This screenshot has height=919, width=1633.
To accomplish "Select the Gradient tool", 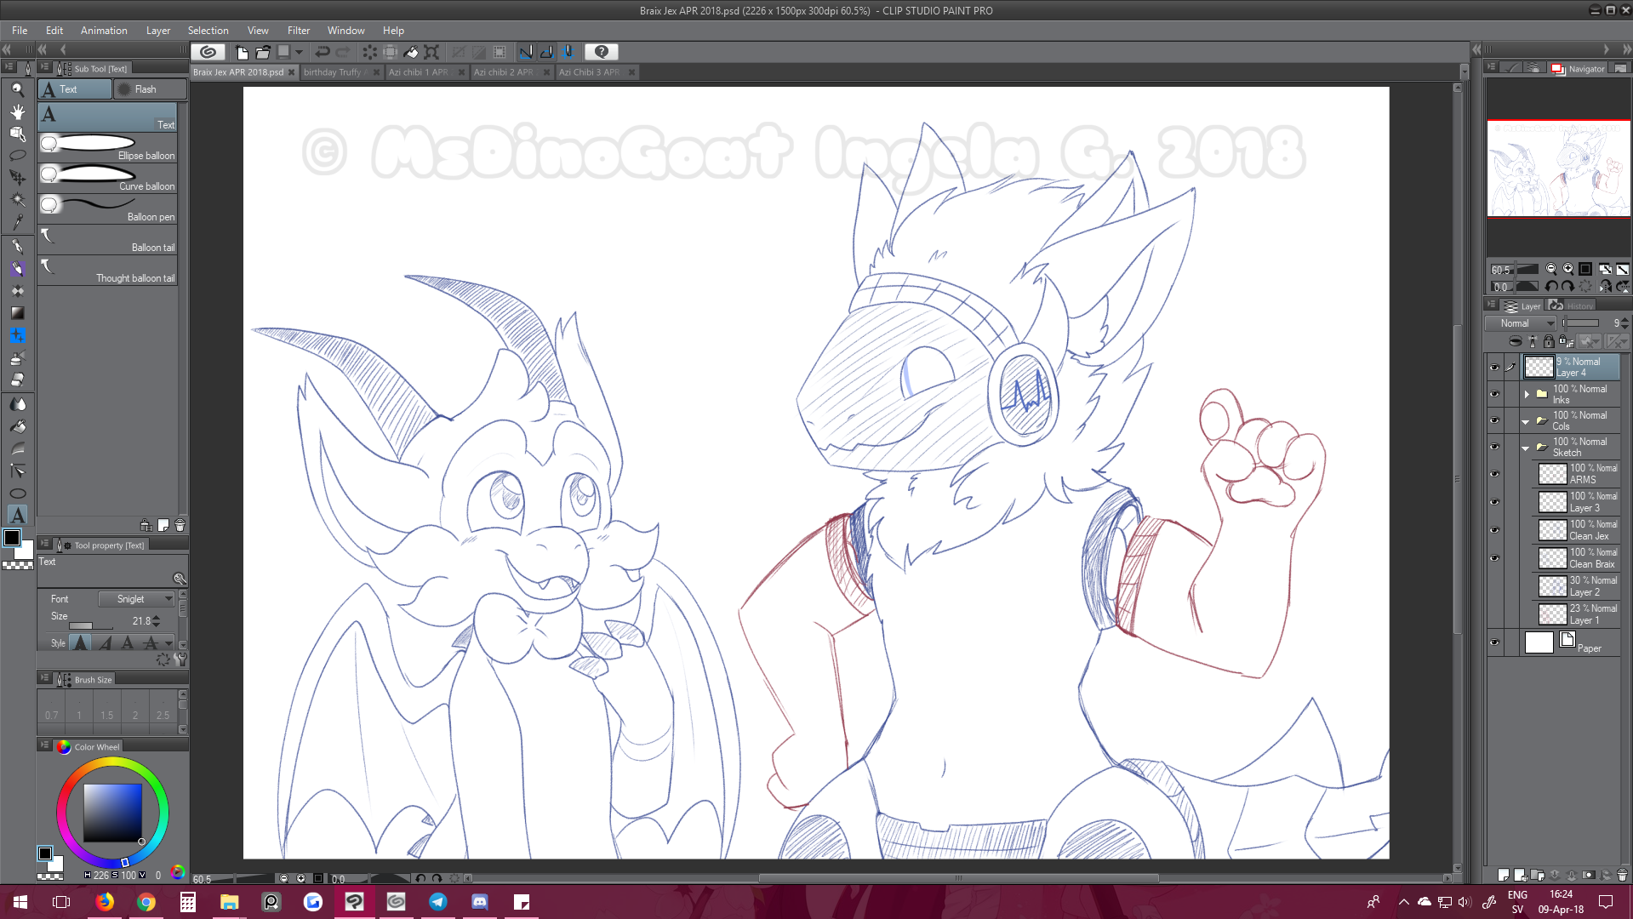I will click(17, 313).
